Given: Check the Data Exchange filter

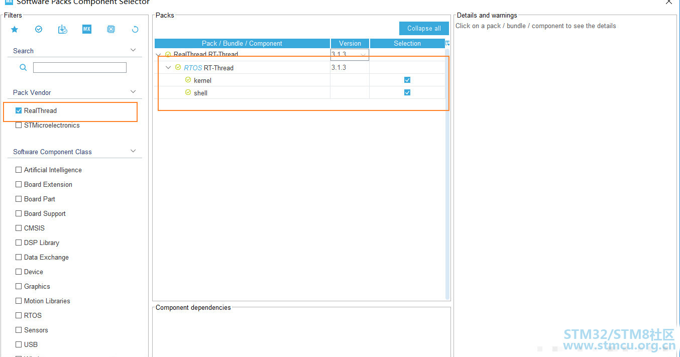Looking at the screenshot, I should pyautogui.click(x=19, y=257).
